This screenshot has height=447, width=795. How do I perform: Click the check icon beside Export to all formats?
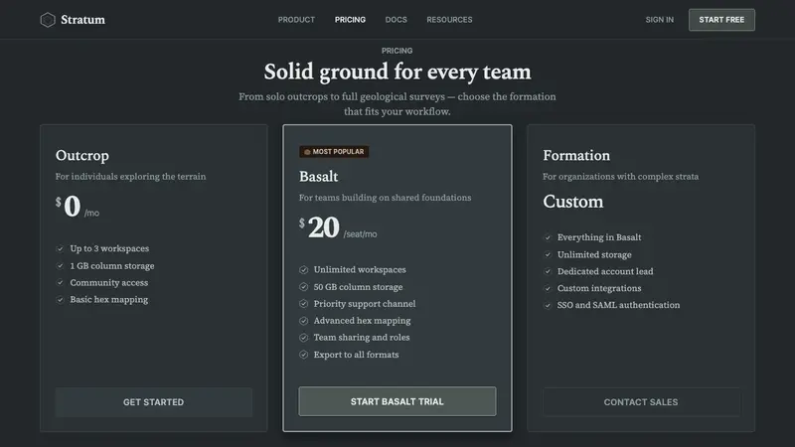(304, 355)
